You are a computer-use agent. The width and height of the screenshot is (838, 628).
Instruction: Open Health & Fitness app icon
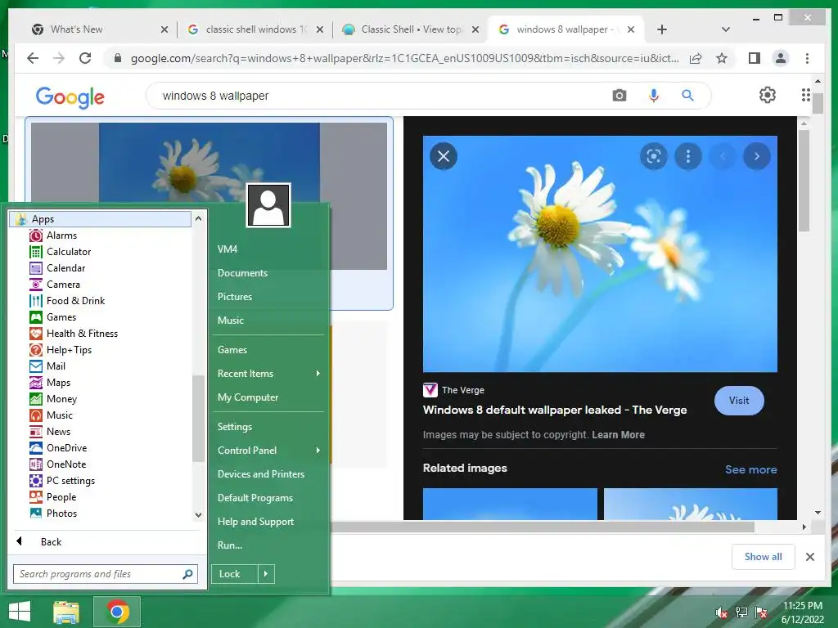[x=36, y=334]
